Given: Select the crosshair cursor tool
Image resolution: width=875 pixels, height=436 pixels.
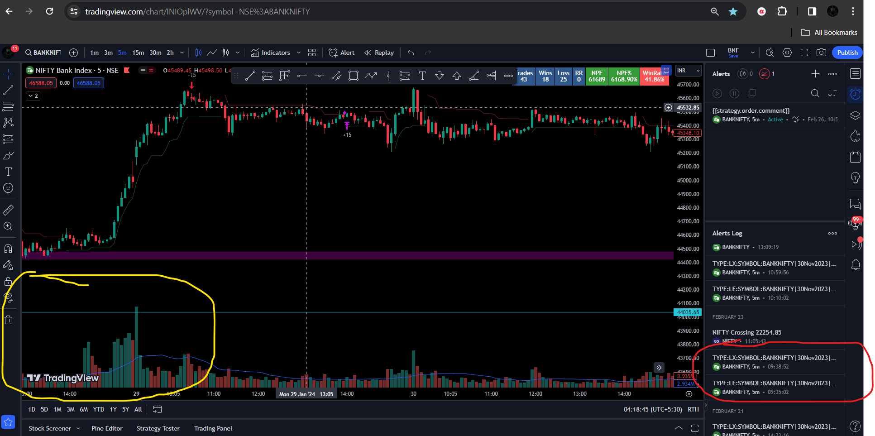Looking at the screenshot, I should pos(8,73).
